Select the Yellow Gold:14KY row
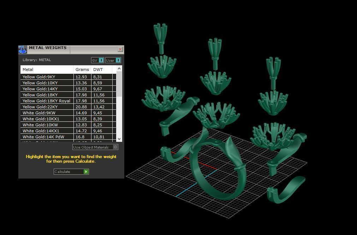This screenshot has width=357, height=235. coord(69,89)
